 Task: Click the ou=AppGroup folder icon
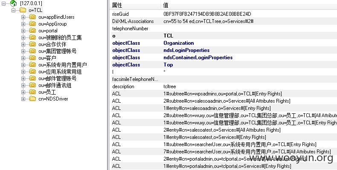[32, 24]
